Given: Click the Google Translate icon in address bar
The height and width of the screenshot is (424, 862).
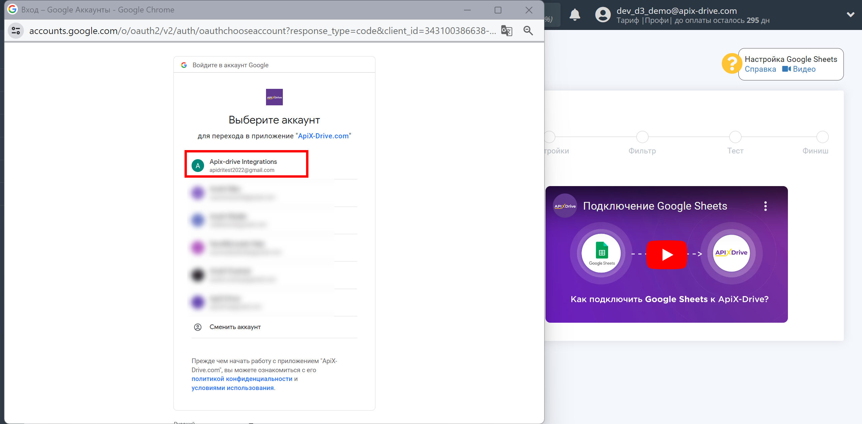Looking at the screenshot, I should coord(506,31).
